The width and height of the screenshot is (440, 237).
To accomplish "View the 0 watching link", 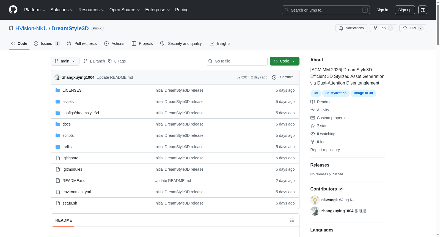I will pyautogui.click(x=323, y=134).
